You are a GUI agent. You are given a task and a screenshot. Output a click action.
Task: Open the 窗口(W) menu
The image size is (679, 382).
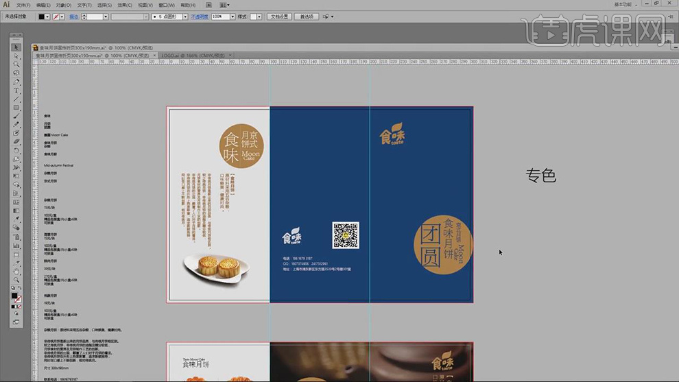pyautogui.click(x=166, y=5)
